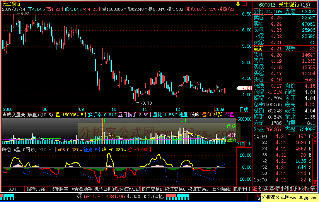This screenshot has height=202, width=319.
Task: Switch to 日分隔线 tab
Action: coord(221,189)
